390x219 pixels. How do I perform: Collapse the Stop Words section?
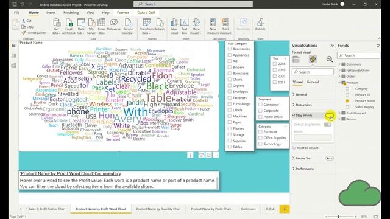coord(294,115)
